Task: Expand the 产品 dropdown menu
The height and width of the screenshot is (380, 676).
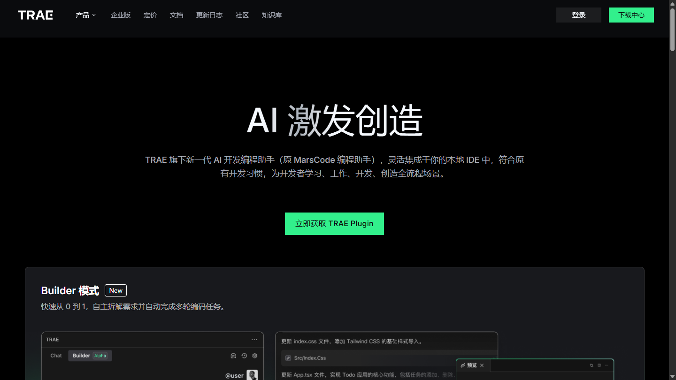Action: [x=86, y=15]
